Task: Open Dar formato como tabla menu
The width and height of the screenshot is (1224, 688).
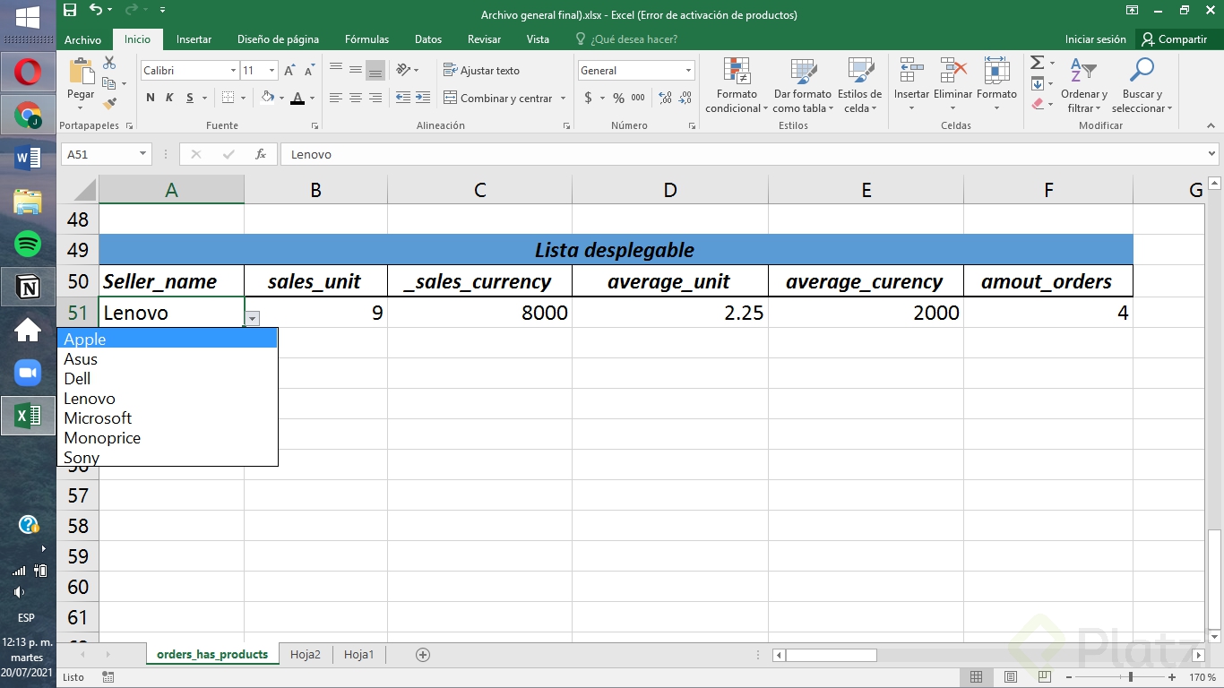Action: click(x=802, y=86)
